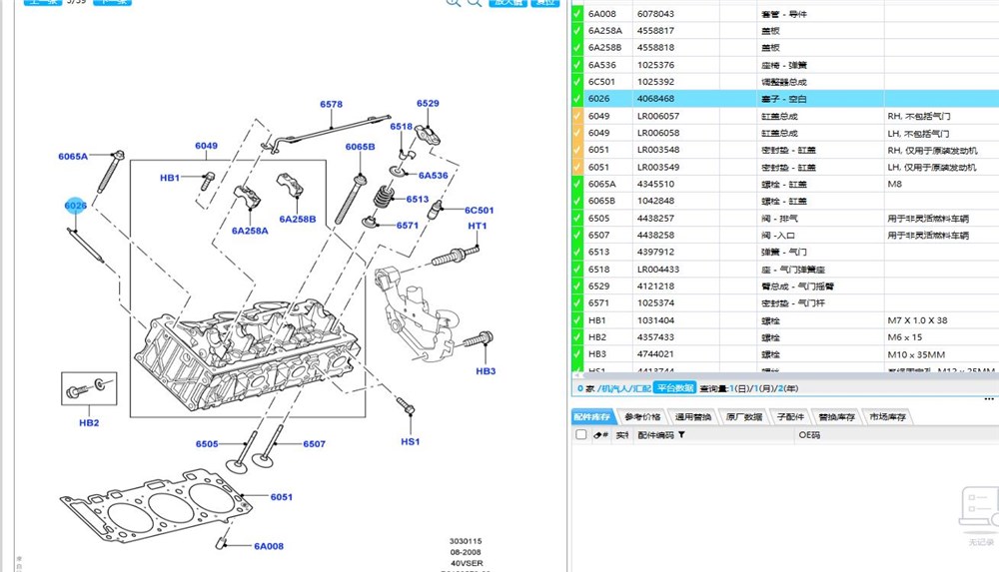Screen dimensions: 999x572
Task: Open the 参考价格 tab
Action: click(642, 416)
